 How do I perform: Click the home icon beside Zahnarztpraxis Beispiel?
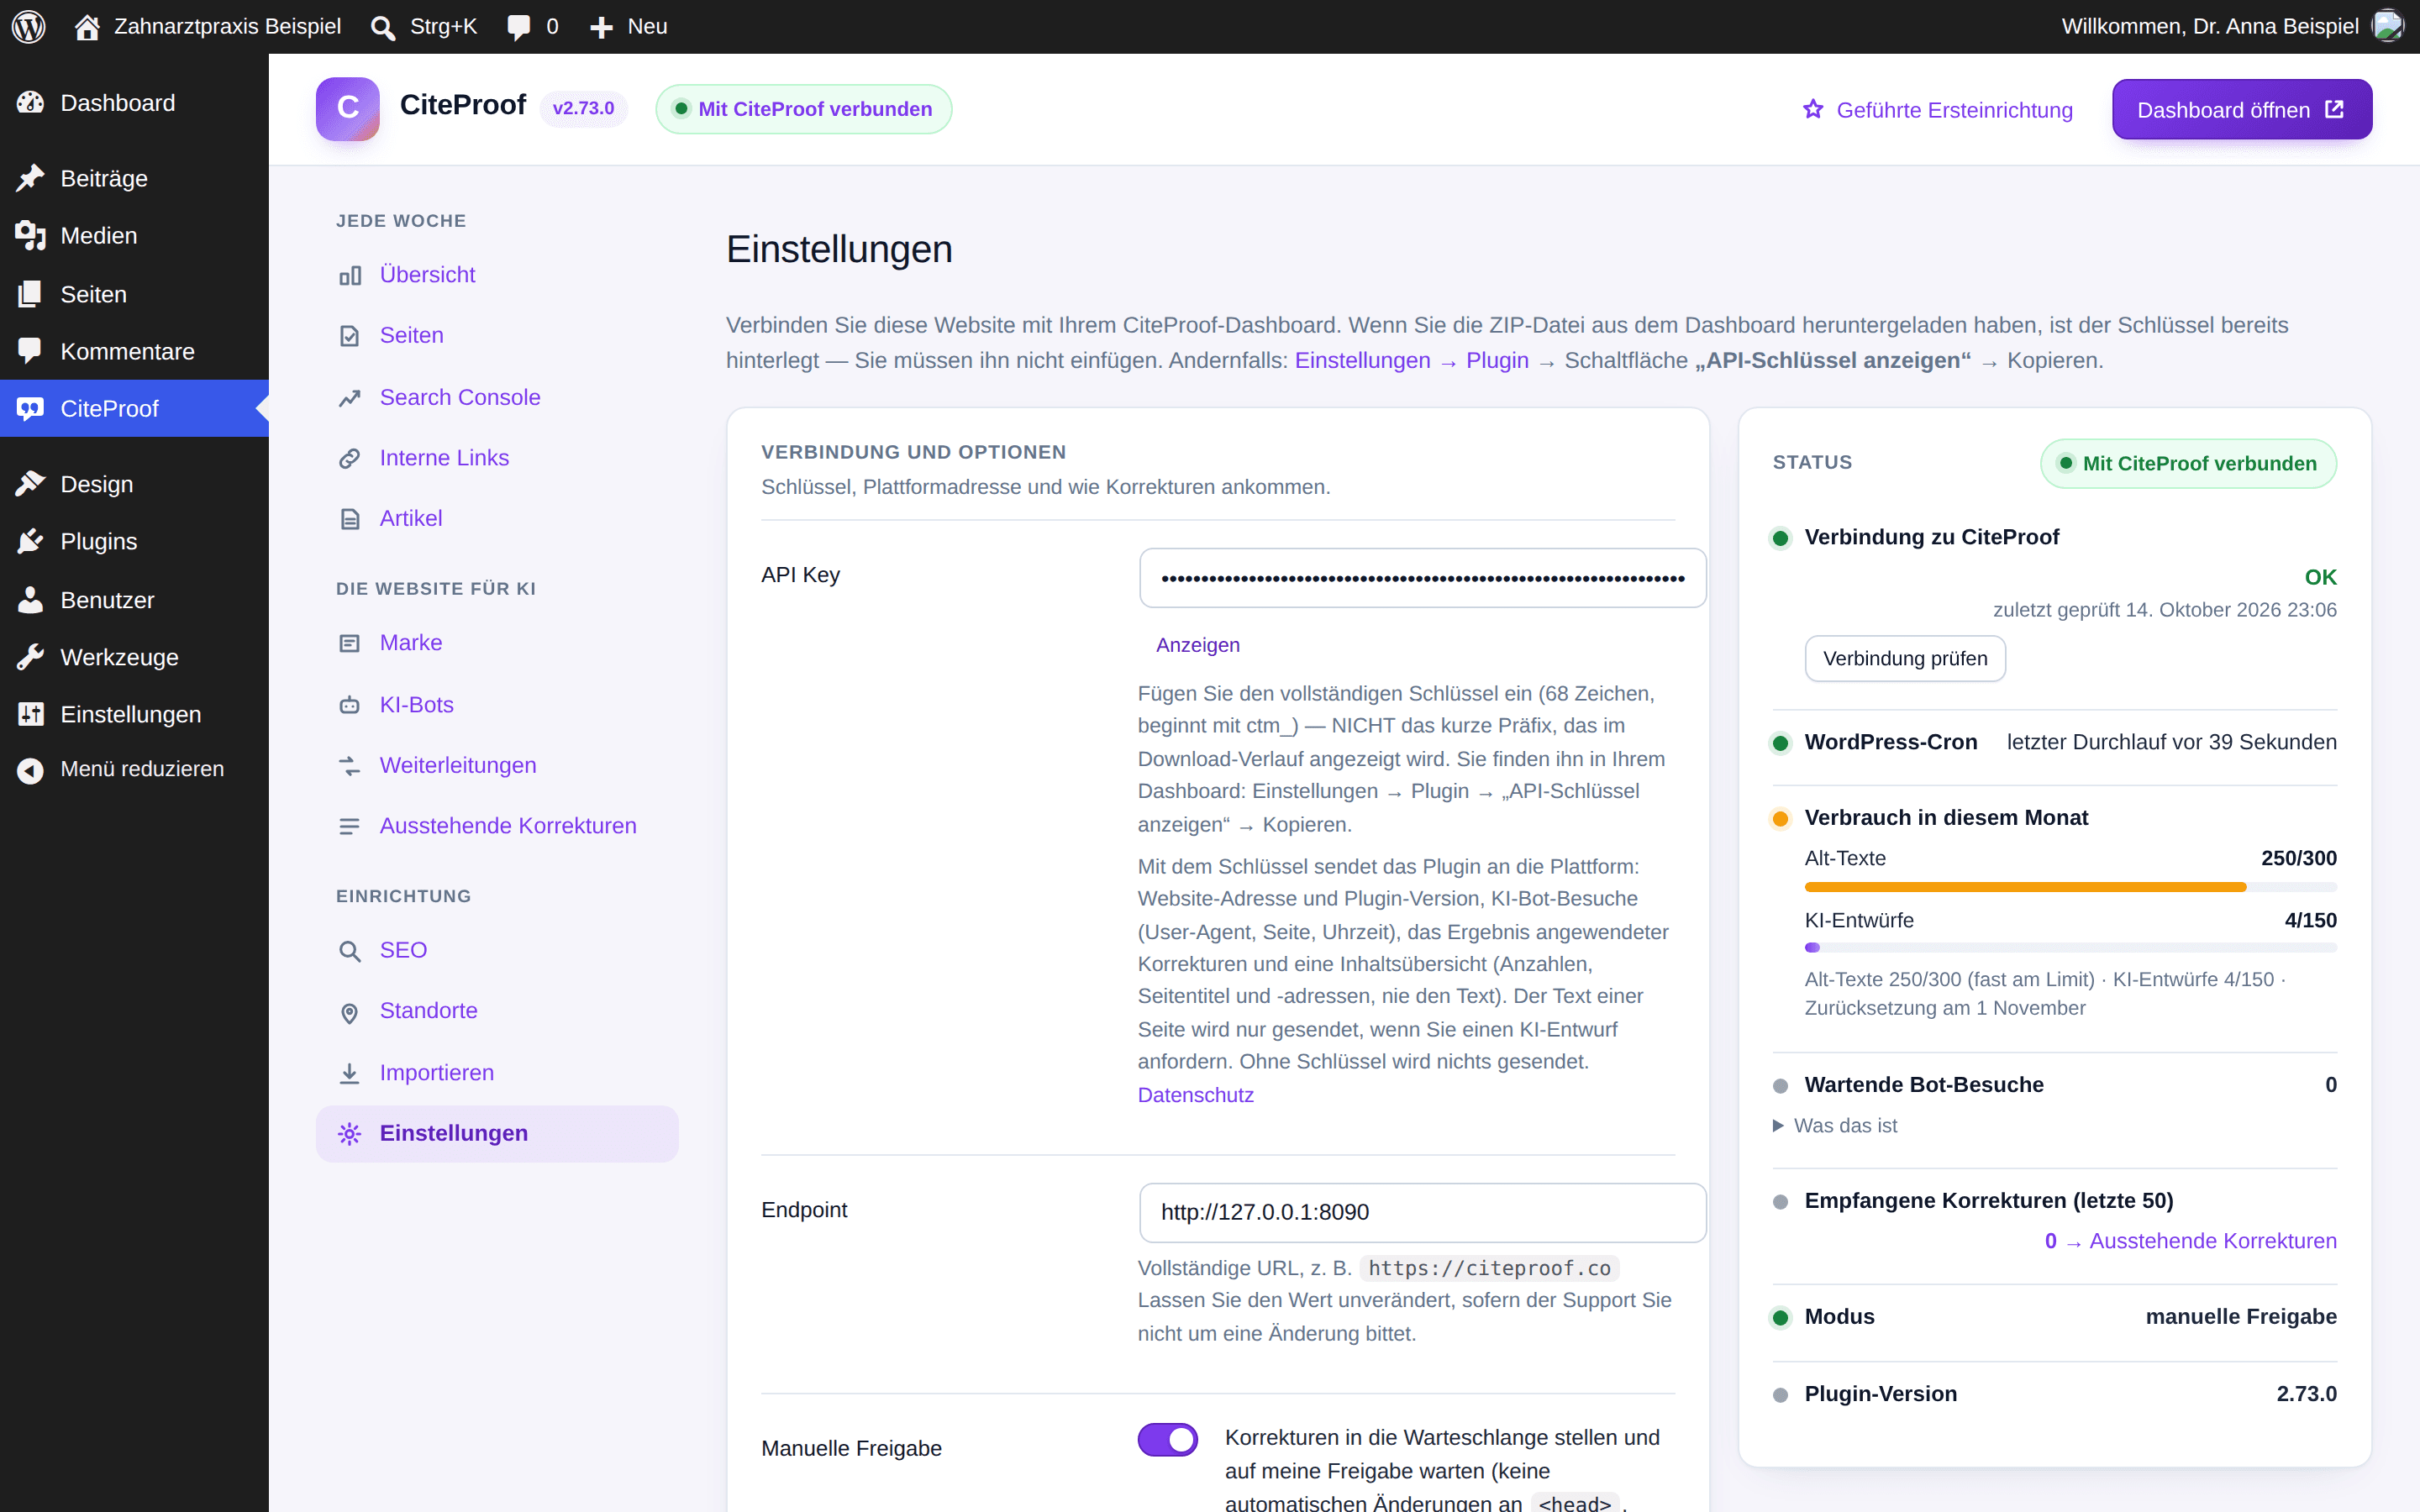87,27
